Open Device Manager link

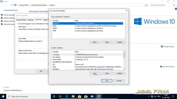click(9, 15)
